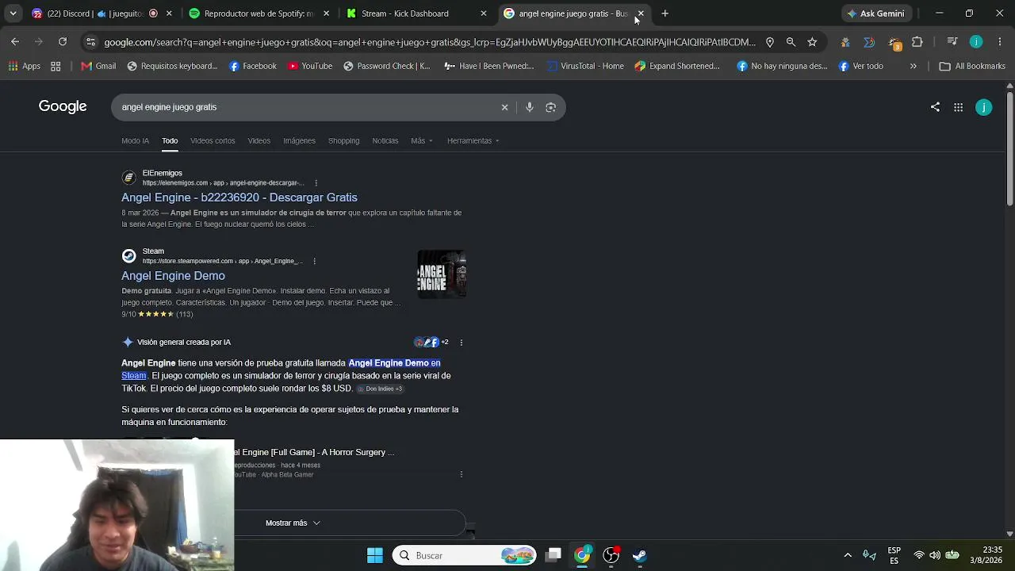This screenshot has width=1015, height=571.
Task: Open the YouTube bookmark
Action: (310, 67)
